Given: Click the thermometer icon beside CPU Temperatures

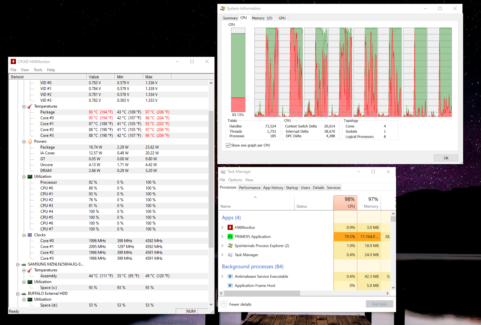Looking at the screenshot, I should (30, 106).
